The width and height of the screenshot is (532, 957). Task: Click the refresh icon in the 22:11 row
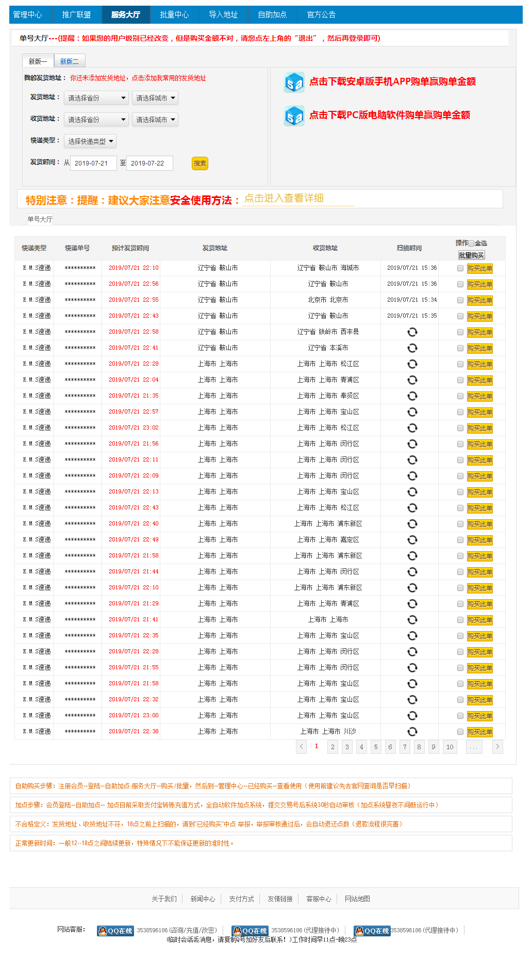(412, 460)
